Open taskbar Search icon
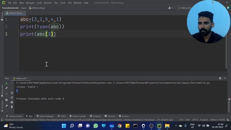Image resolution: width=231 pixels, height=130 pixels. point(72,126)
